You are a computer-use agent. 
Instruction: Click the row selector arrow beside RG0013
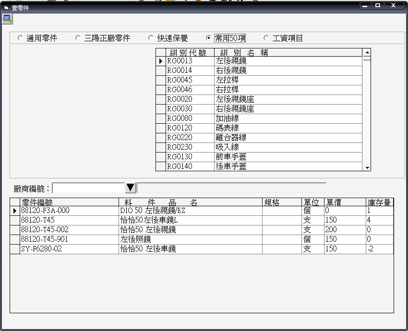pos(160,61)
